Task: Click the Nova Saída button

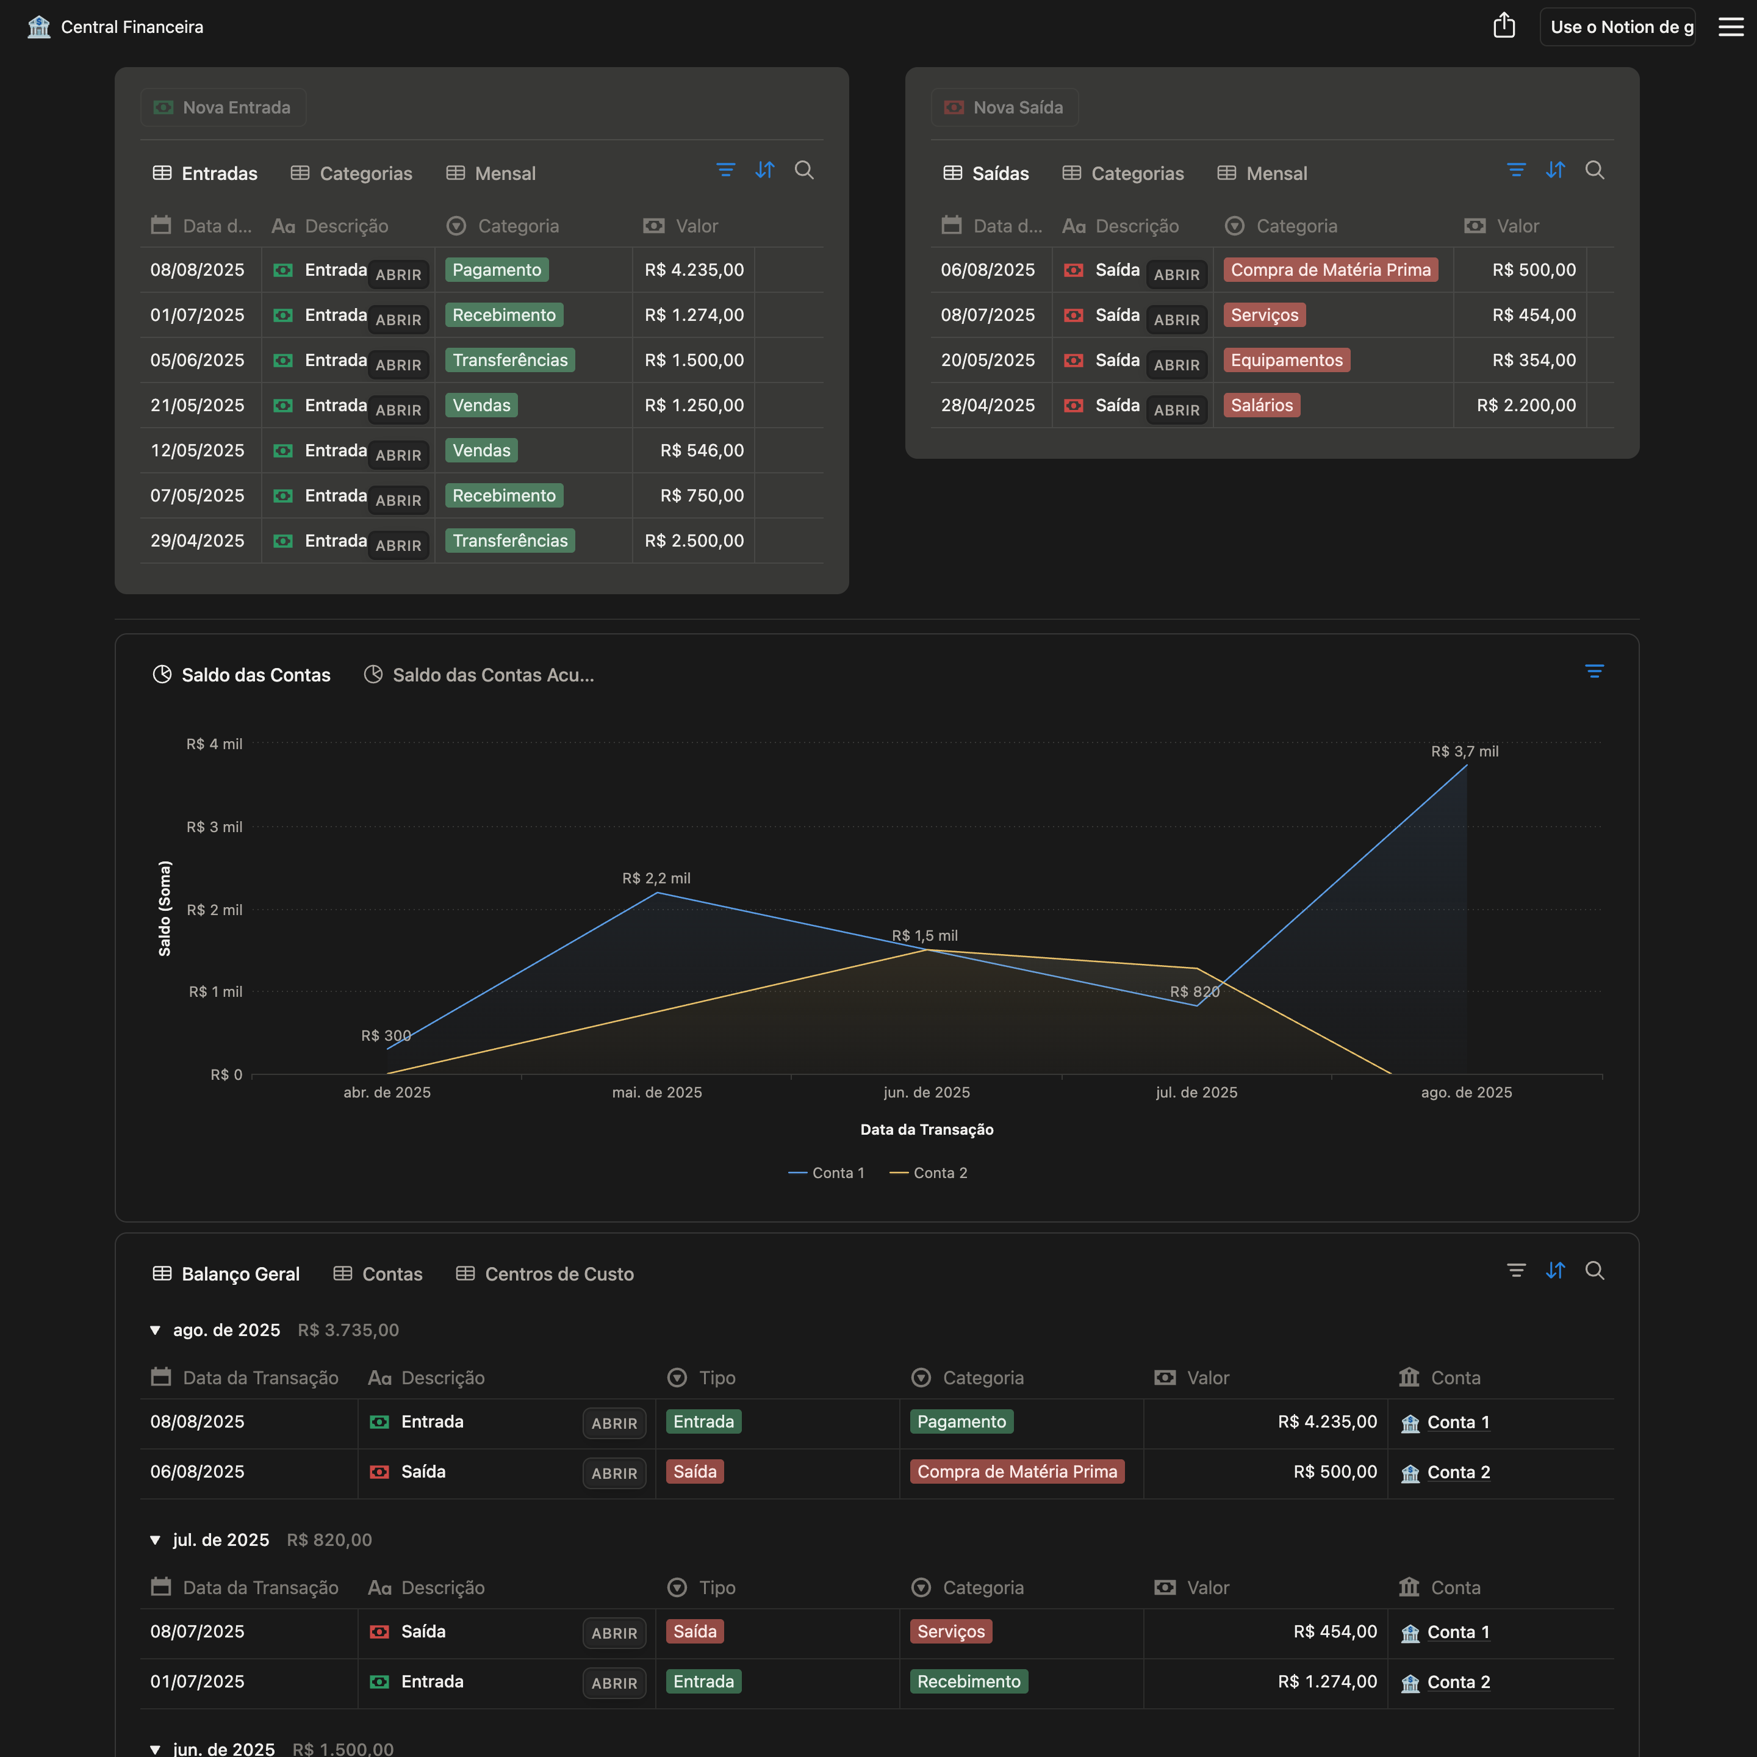Action: 1004,107
